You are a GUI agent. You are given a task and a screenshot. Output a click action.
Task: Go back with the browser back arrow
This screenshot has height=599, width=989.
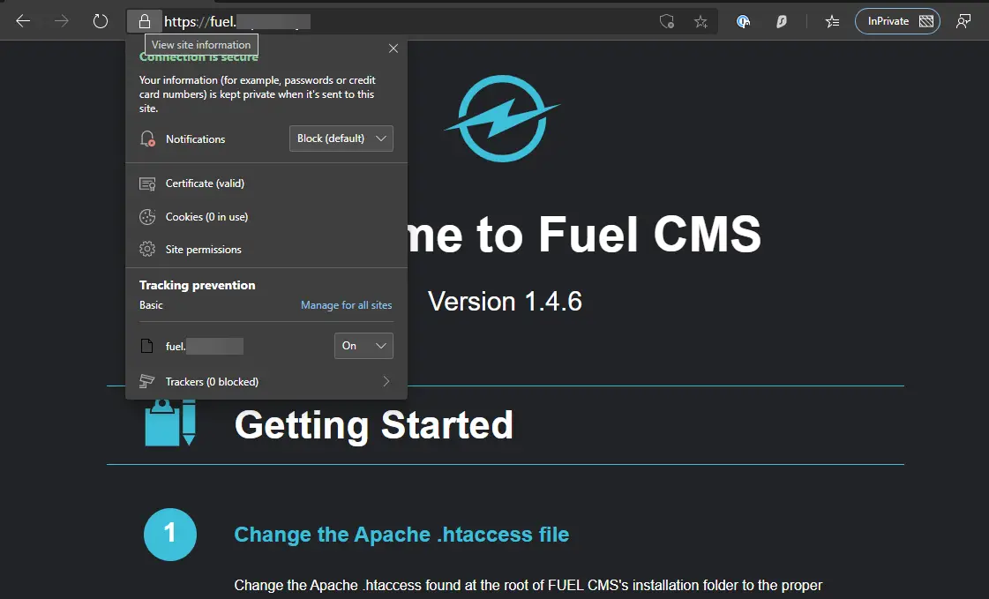tap(23, 21)
